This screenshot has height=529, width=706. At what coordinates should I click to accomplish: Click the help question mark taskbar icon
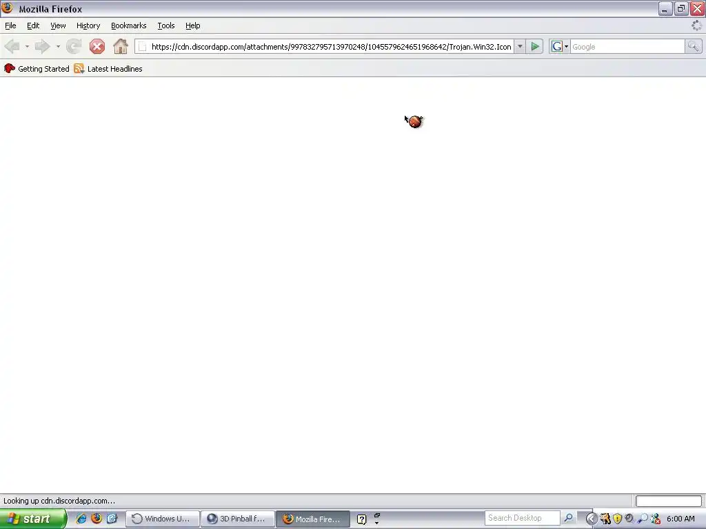click(361, 519)
